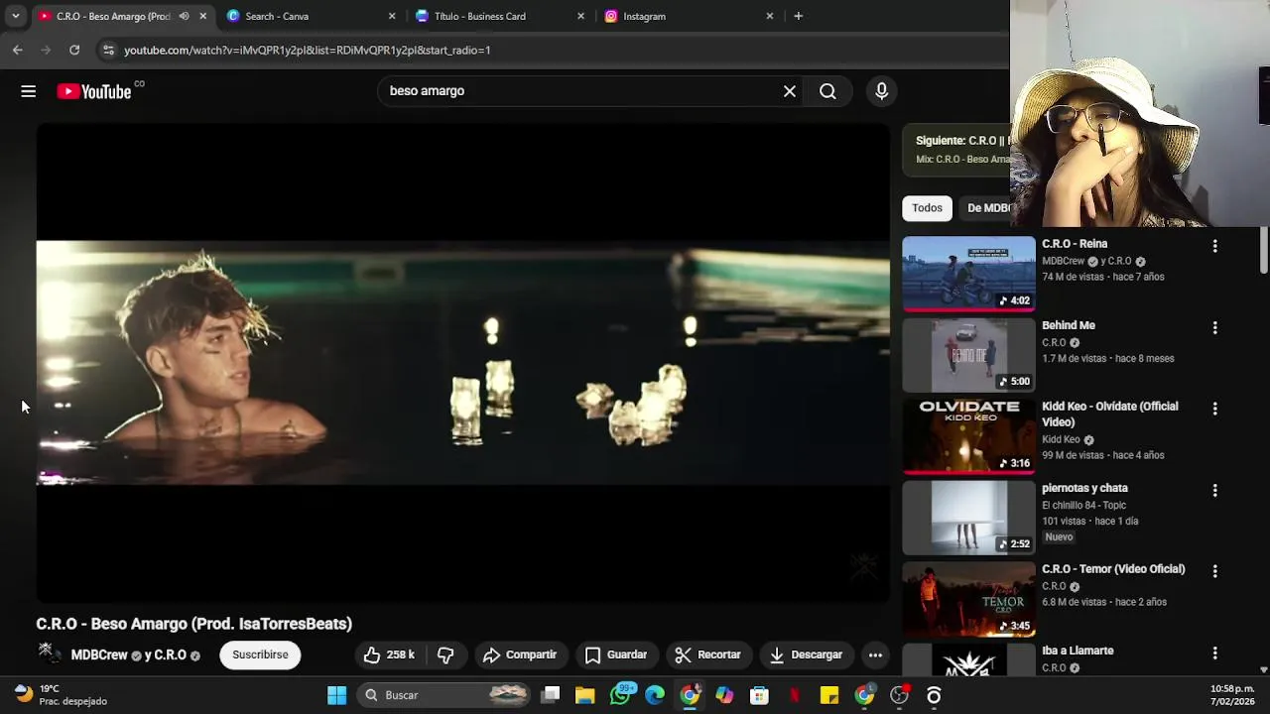Reload the current page
This screenshot has height=714, width=1270.
tap(74, 50)
